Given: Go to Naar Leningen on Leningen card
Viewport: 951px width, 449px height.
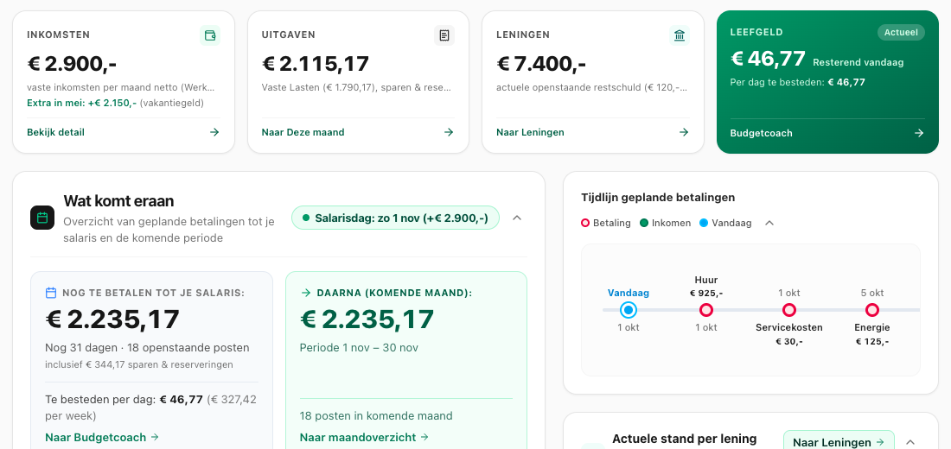Looking at the screenshot, I should pos(530,132).
